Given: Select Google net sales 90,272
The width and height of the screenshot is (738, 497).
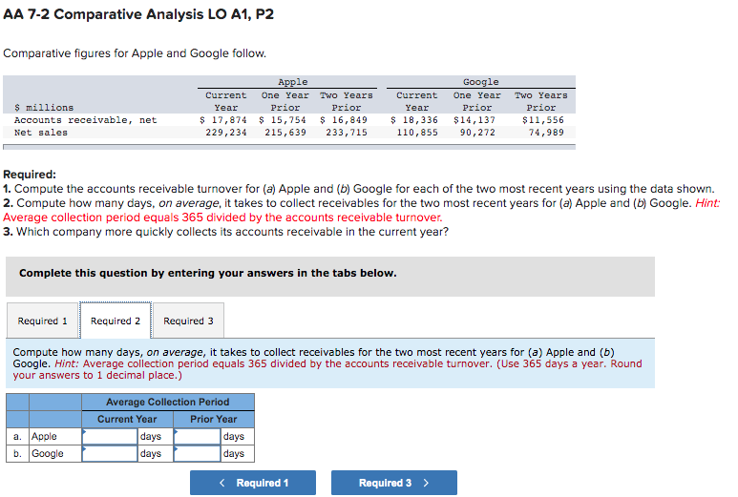Looking at the screenshot, I should coord(477,133).
